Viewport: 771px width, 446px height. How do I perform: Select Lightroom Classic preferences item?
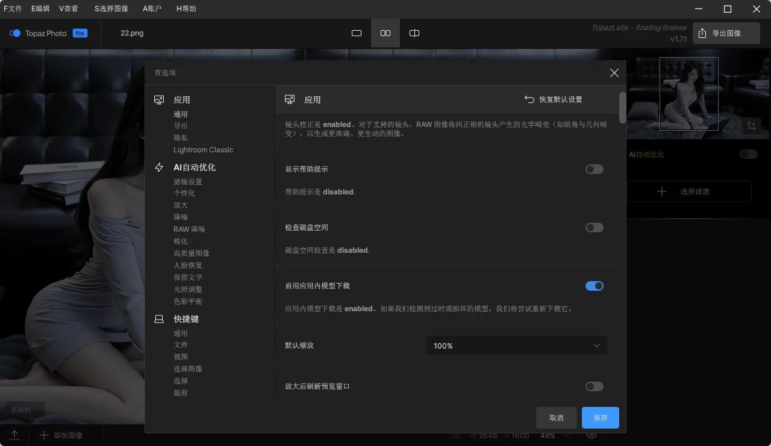tap(204, 150)
